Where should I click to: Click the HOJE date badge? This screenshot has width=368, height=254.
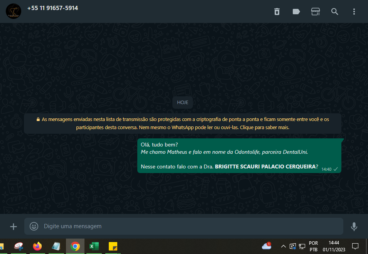182,103
